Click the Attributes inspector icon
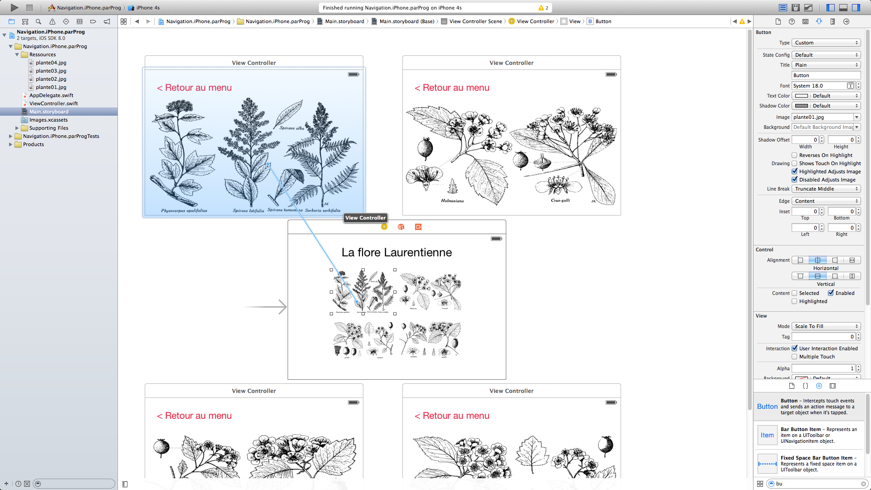The height and width of the screenshot is (490, 871). click(819, 21)
